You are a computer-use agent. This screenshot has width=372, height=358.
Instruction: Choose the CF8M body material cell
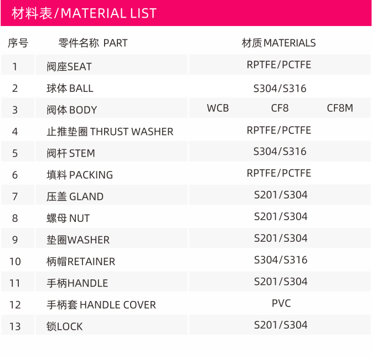click(x=340, y=108)
